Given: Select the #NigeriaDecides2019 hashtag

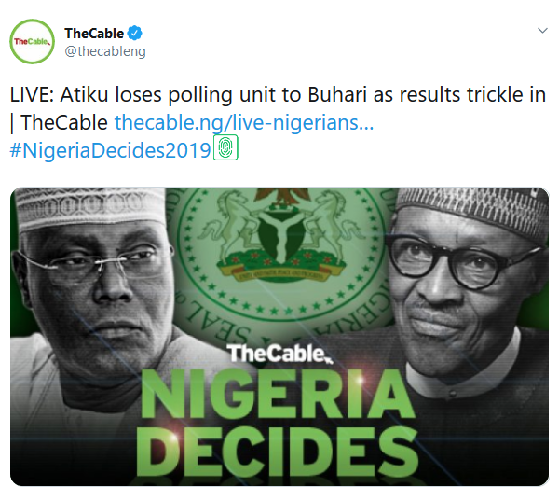Looking at the screenshot, I should pyautogui.click(x=111, y=147).
